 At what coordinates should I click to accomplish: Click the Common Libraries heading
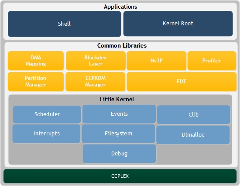(122, 45)
